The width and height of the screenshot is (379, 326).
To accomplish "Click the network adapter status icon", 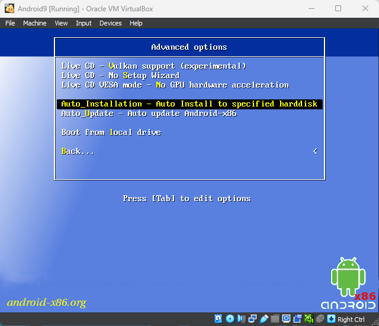I will pos(253,319).
